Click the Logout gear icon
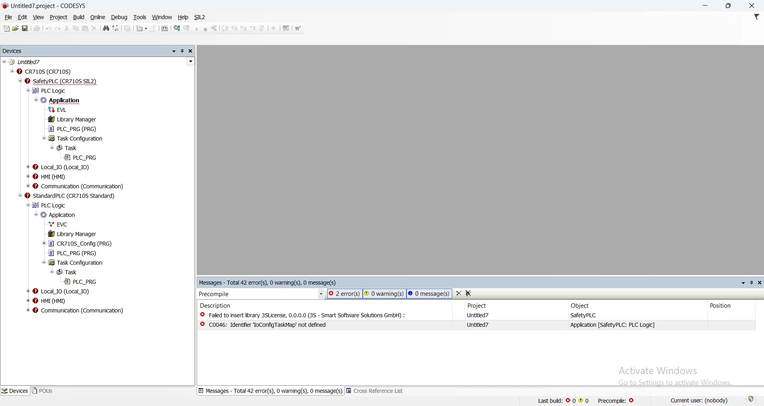 click(186, 28)
